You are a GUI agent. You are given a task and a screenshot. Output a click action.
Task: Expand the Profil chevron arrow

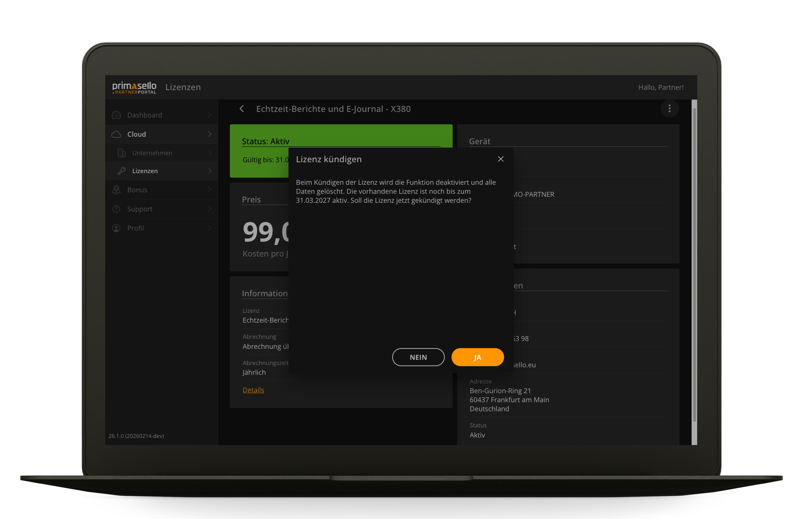coord(210,228)
